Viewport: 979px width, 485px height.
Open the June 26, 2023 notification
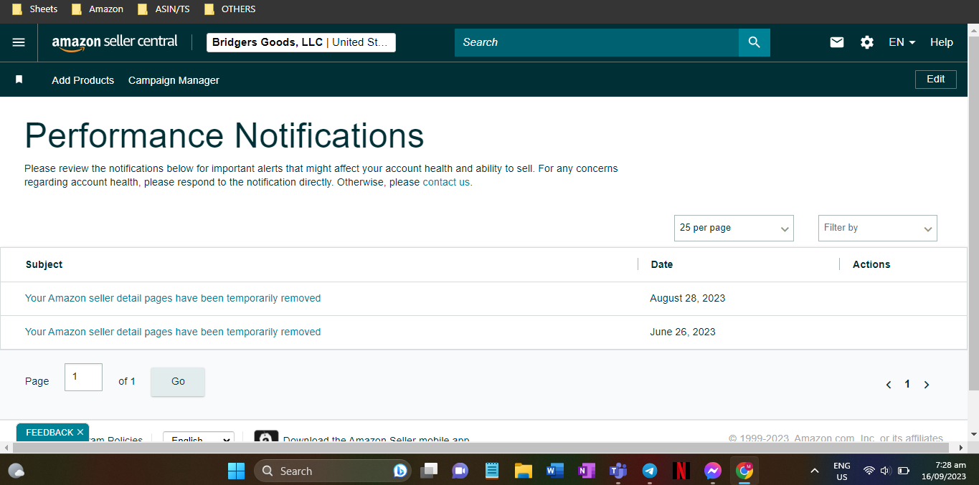click(173, 332)
